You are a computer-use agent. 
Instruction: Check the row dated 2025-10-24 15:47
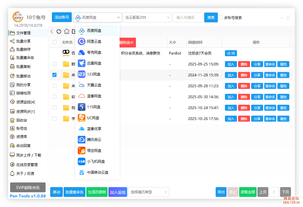coord(55,108)
